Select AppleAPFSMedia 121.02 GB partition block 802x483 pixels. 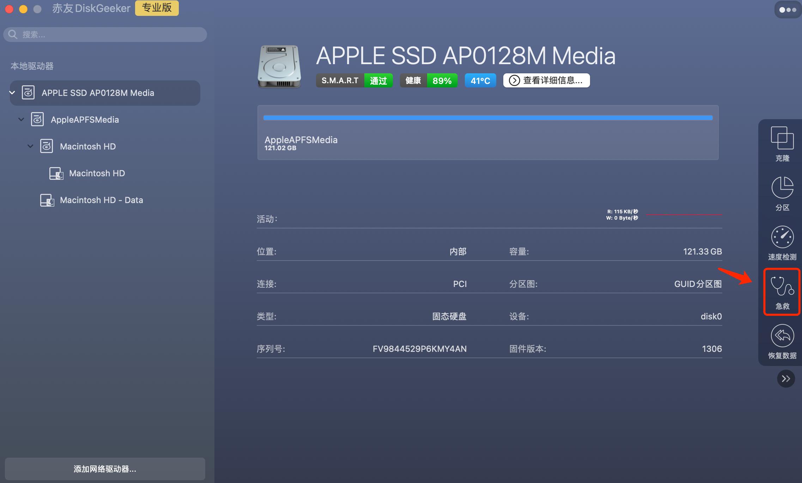point(488,133)
